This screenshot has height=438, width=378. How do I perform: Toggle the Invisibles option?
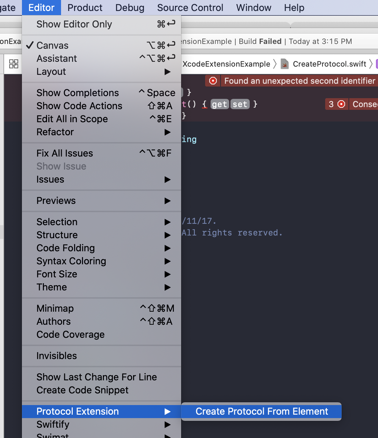tap(102, 356)
